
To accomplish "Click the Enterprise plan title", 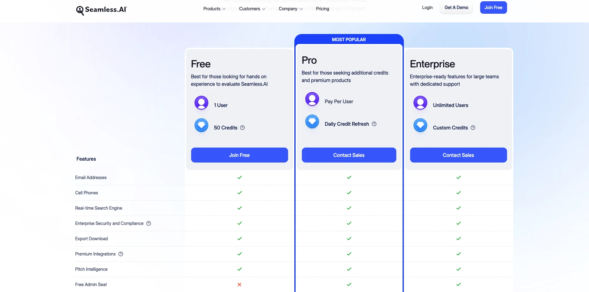I will tap(433, 64).
